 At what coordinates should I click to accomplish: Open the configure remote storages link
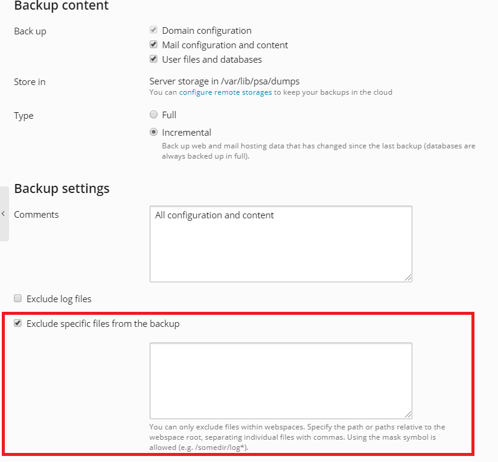225,92
